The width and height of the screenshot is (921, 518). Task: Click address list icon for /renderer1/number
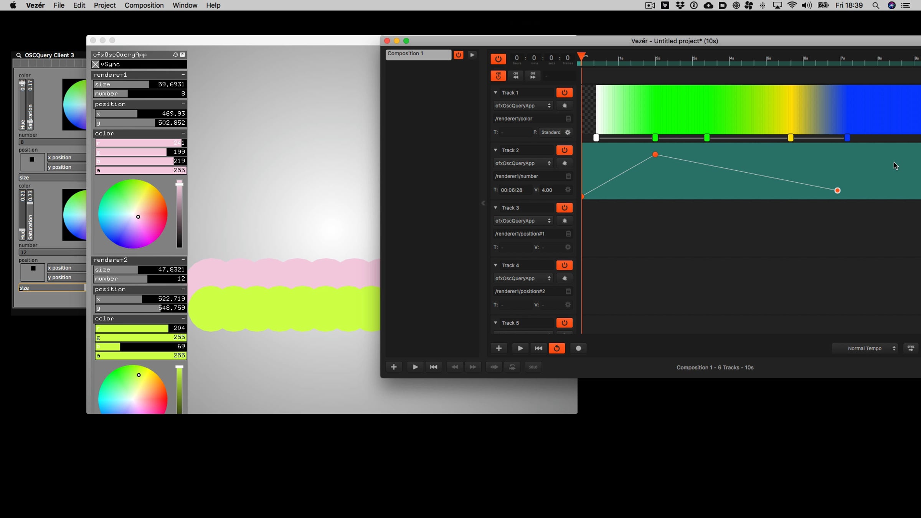tap(568, 176)
